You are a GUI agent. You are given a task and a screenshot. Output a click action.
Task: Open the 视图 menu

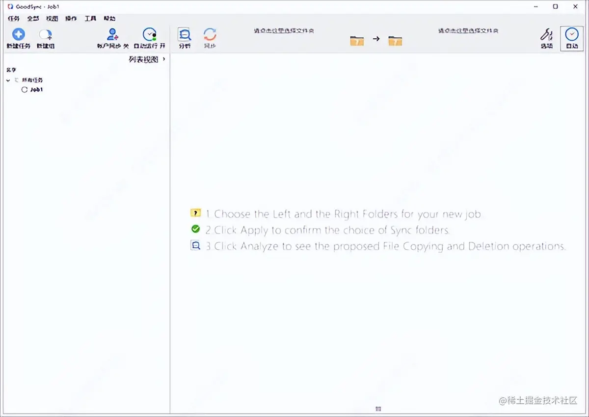(x=52, y=19)
